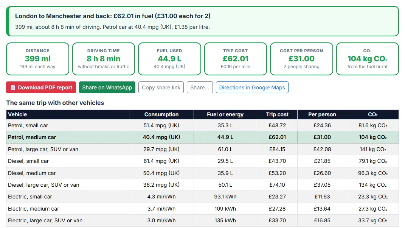The image size is (405, 228).
Task: Select the Petrol, large car, SUV or van row
Action: click(x=203, y=149)
